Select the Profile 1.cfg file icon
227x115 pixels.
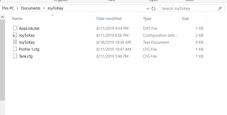pyautogui.click(x=15, y=49)
